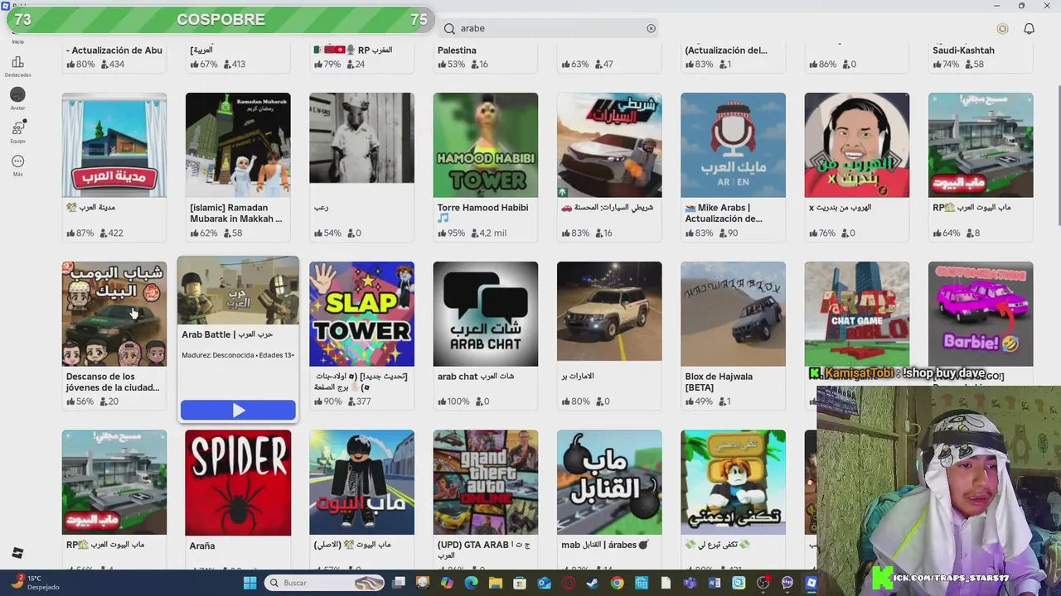This screenshot has height=596, width=1061.
Task: Open the weather widget showing 15°C
Action: pos(36,583)
